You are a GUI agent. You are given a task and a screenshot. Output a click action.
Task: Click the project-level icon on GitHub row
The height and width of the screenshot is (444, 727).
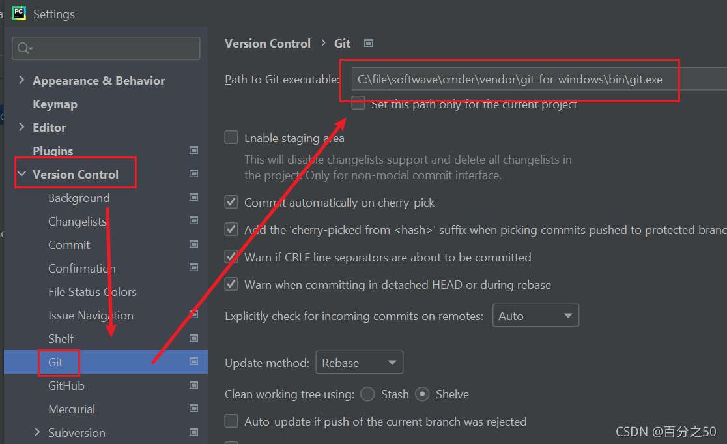194,385
